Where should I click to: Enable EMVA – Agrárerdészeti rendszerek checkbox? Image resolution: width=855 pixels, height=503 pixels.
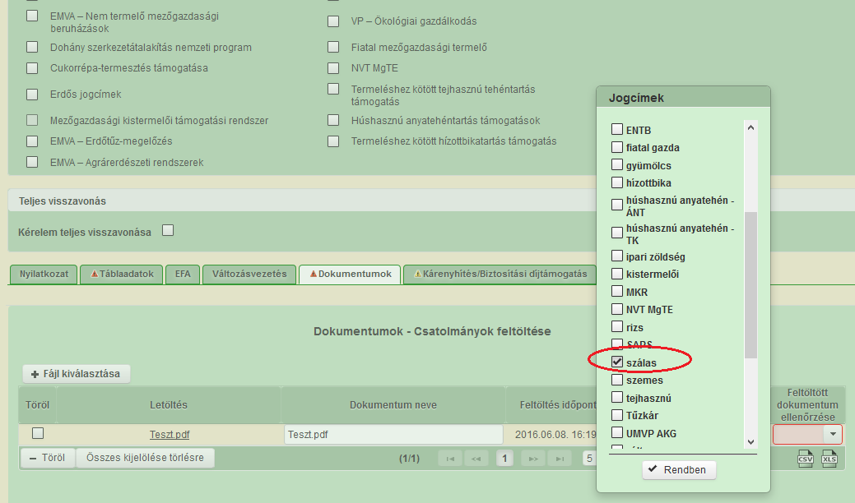pos(32,162)
